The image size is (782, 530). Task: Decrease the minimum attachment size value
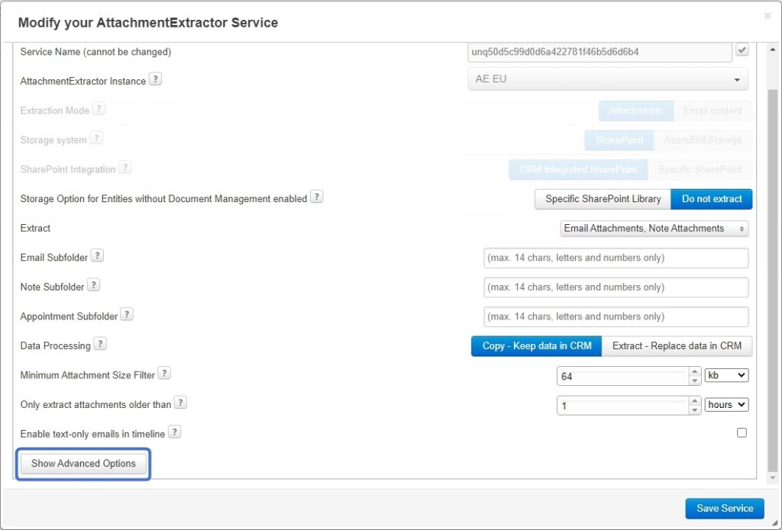tap(695, 381)
